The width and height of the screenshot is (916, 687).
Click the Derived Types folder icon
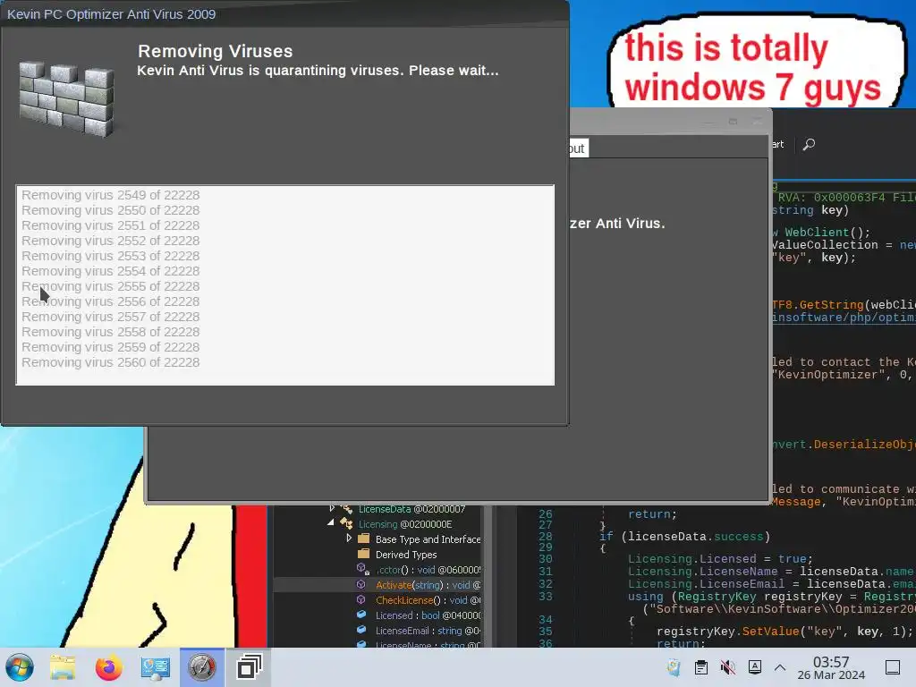point(363,553)
